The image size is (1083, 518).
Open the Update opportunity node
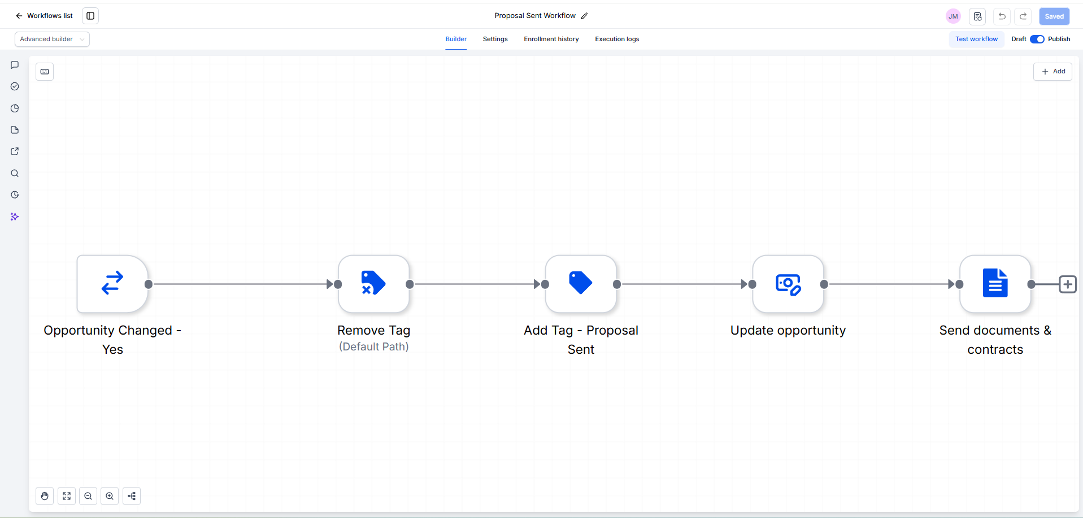(x=788, y=284)
